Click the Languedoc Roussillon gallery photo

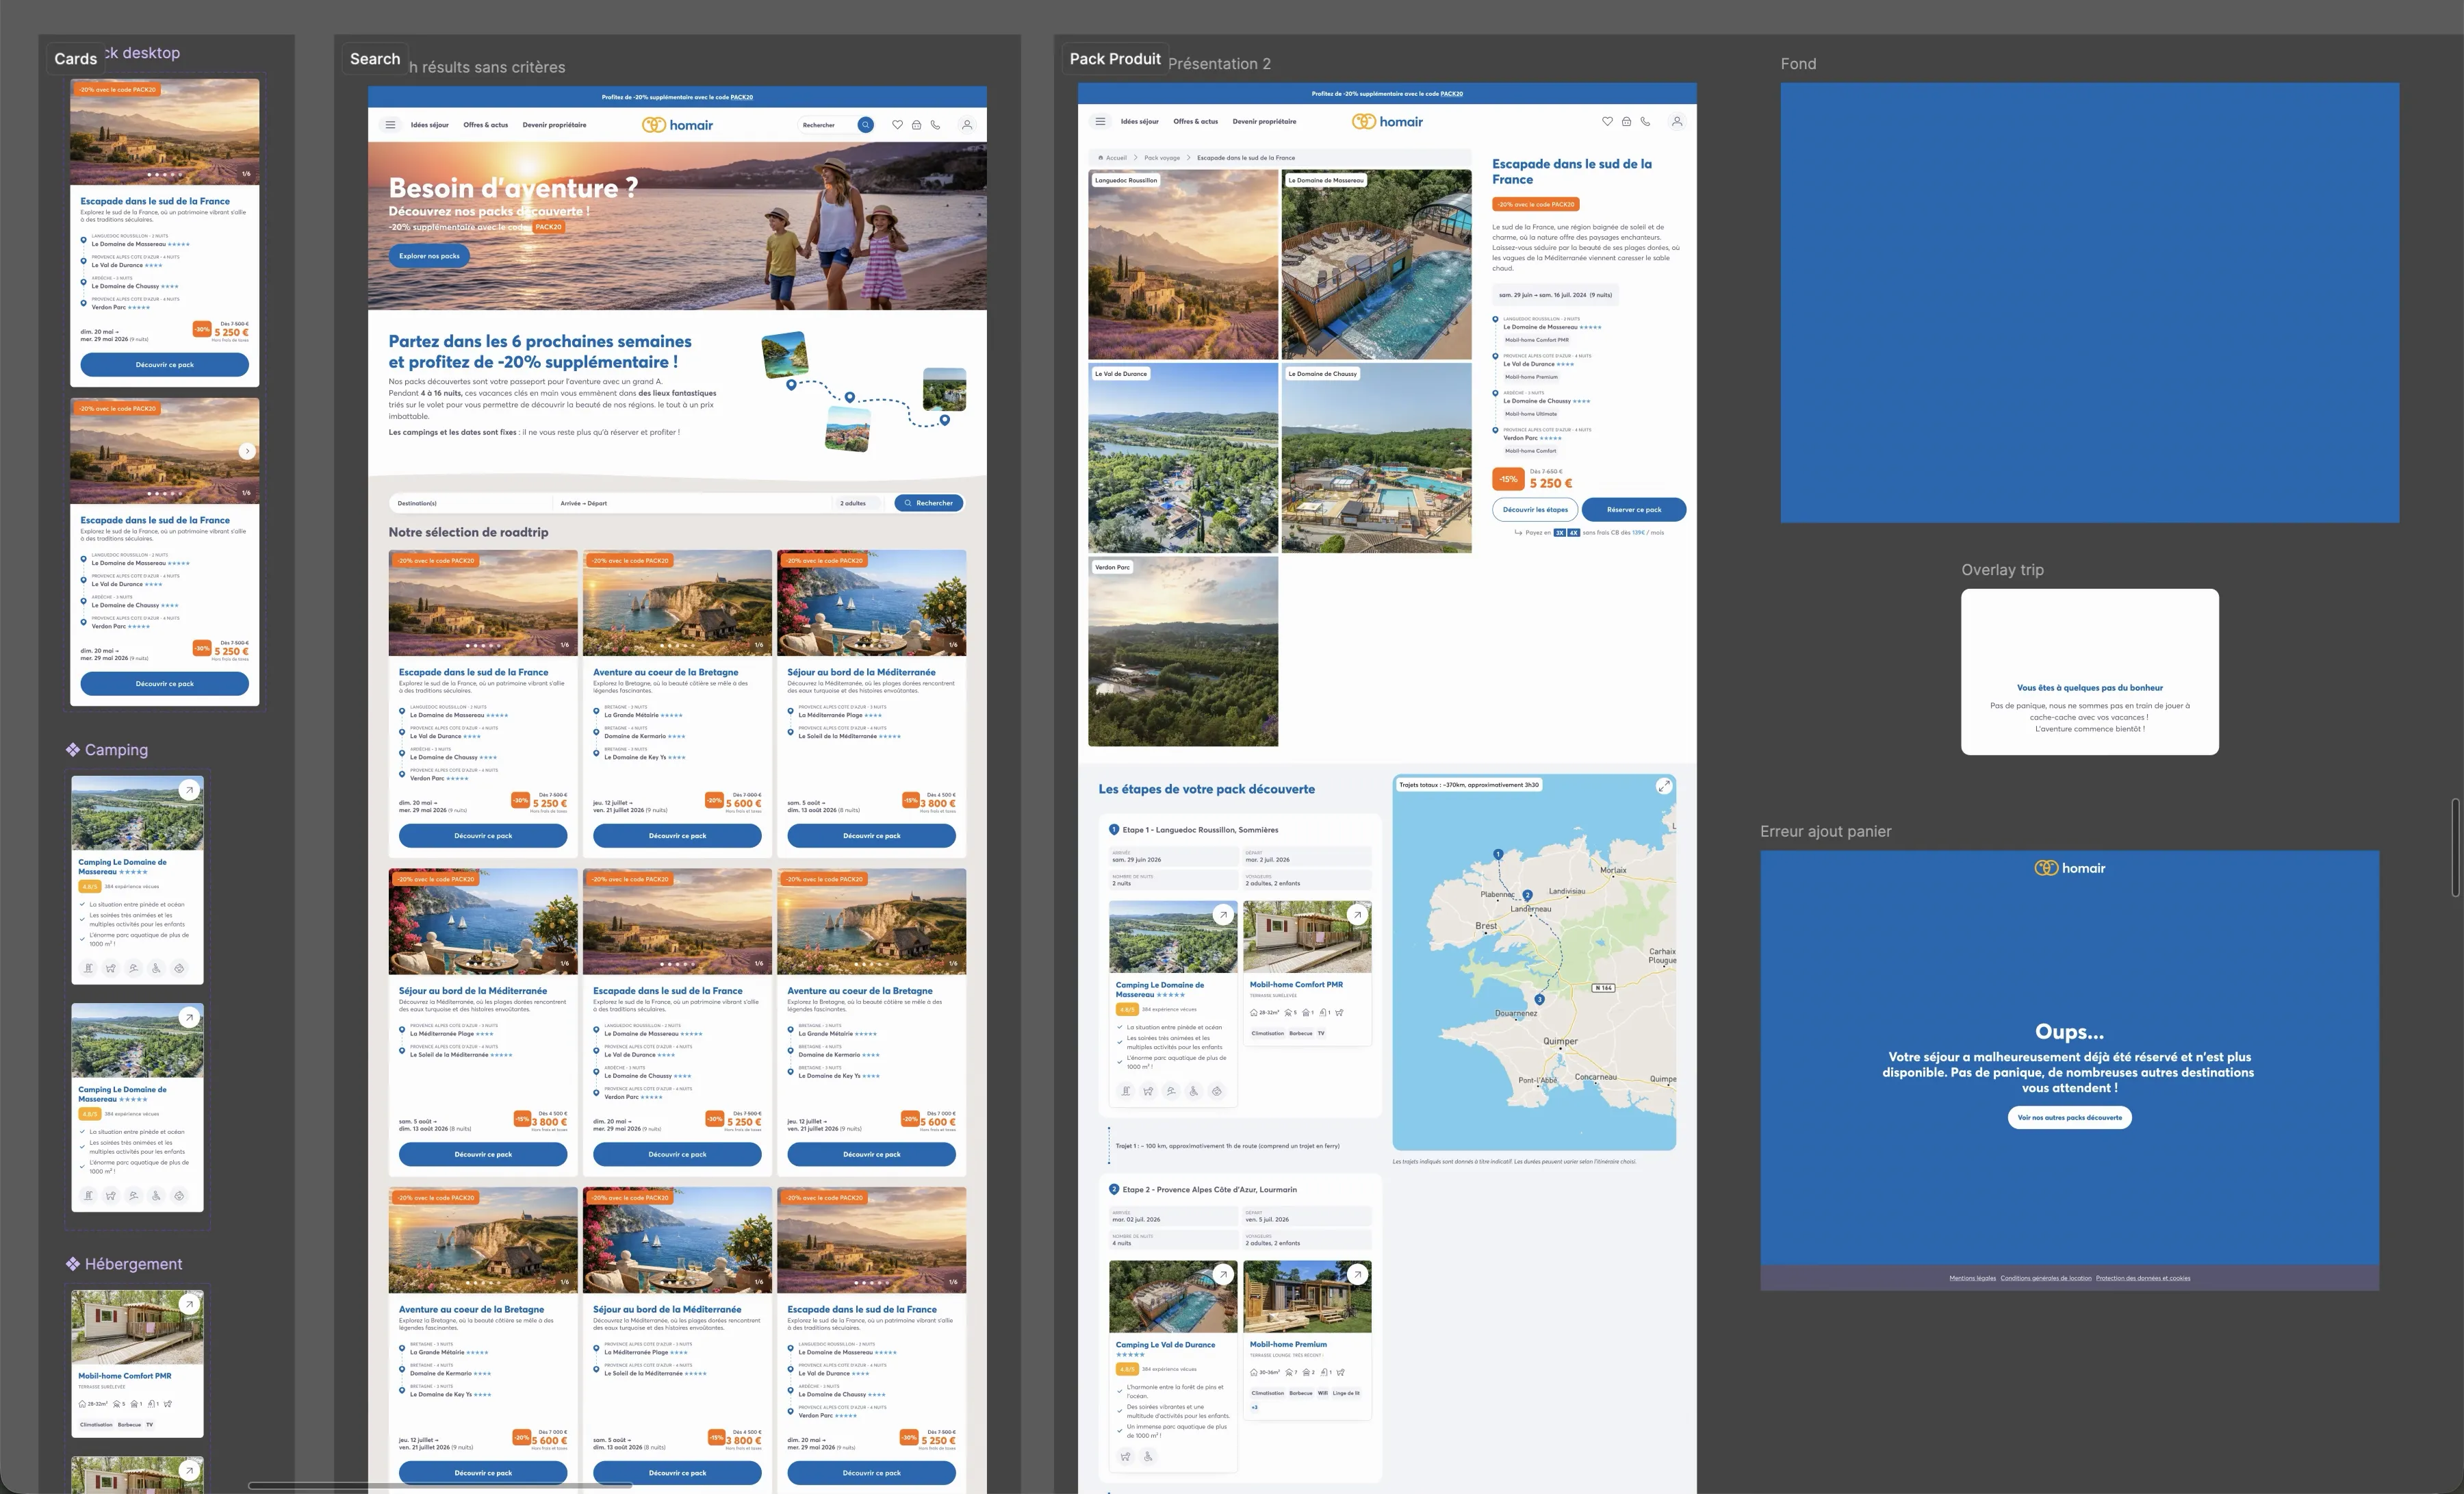[x=1183, y=264]
